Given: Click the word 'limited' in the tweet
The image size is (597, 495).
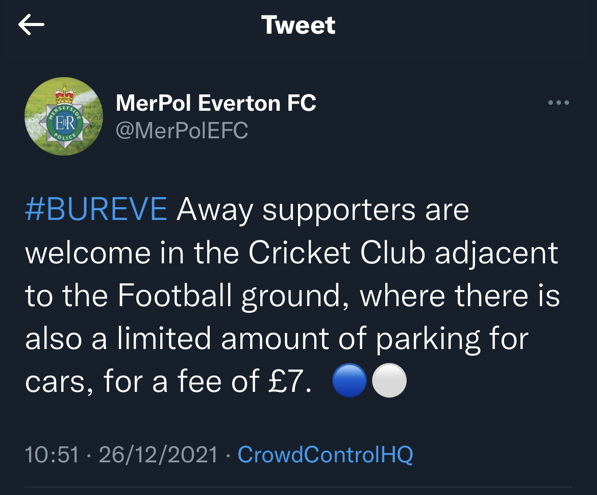Looking at the screenshot, I should point(164,339).
